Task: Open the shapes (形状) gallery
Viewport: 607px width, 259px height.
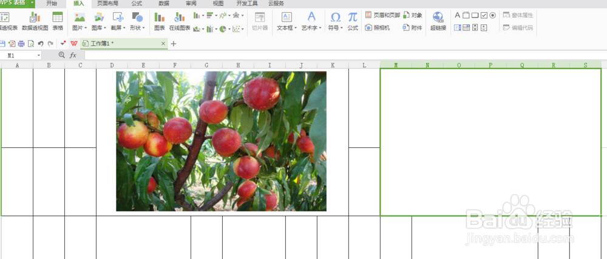Action: point(137,21)
